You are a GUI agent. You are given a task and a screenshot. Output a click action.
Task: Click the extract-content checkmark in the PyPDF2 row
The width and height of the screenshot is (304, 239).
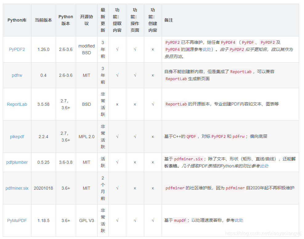point(117,49)
